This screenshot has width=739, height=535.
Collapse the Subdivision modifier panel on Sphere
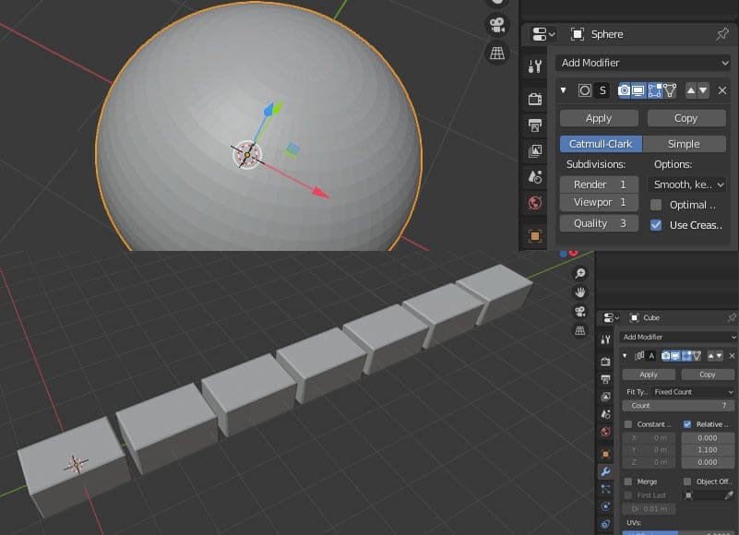pos(563,90)
